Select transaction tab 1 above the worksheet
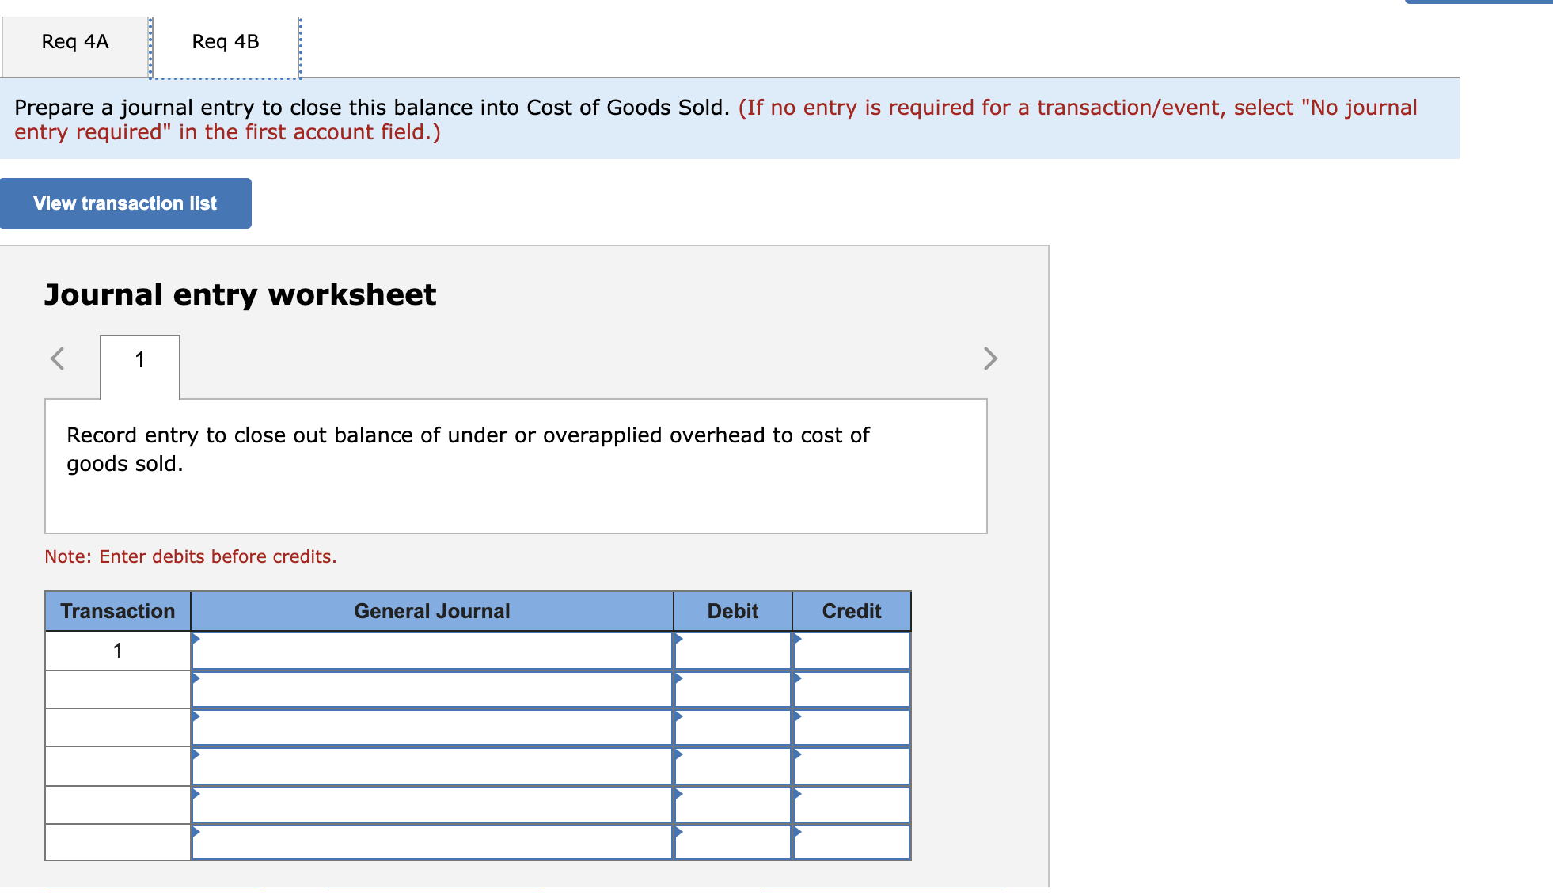This screenshot has width=1553, height=896. (140, 359)
